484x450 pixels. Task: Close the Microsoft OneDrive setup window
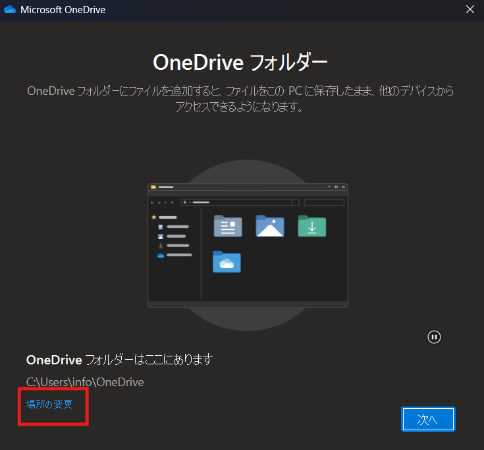click(470, 10)
